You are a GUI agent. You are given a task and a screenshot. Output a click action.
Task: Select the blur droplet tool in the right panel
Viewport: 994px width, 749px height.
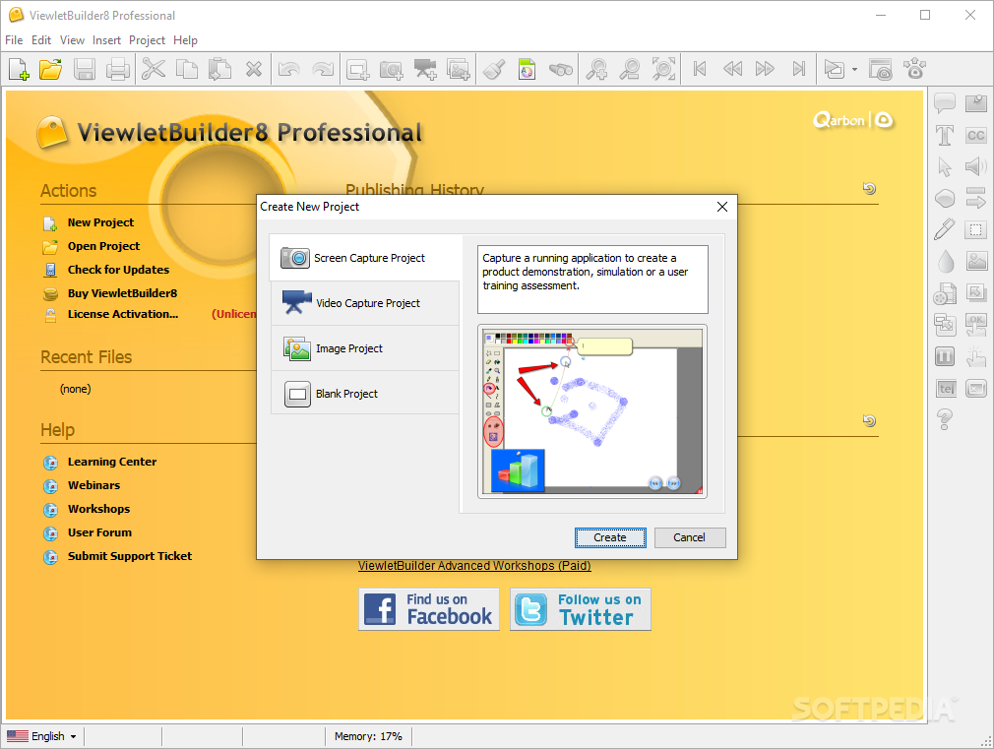point(945,261)
